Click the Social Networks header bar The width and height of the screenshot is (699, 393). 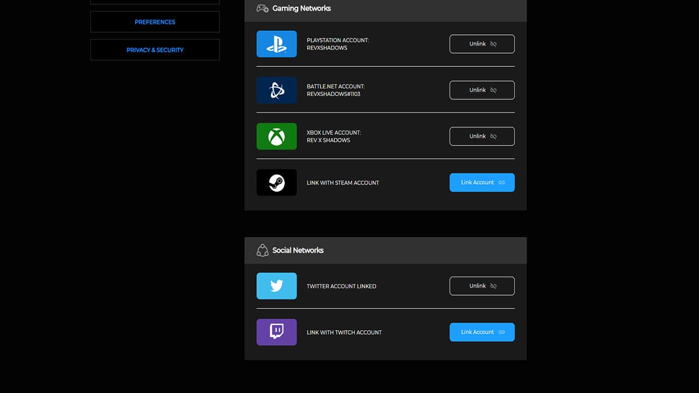385,250
